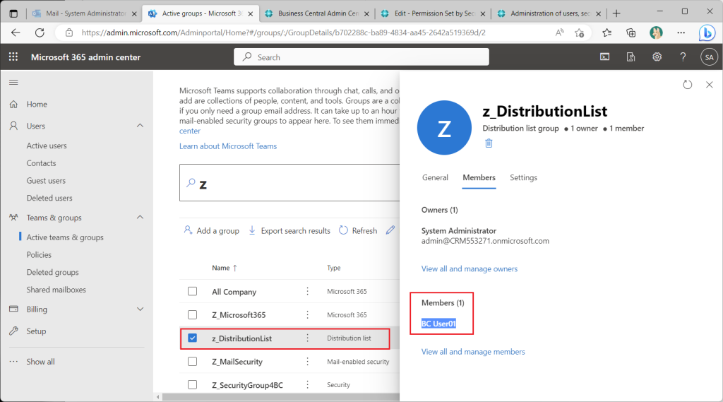Click the browser back arrow

pyautogui.click(x=16, y=32)
